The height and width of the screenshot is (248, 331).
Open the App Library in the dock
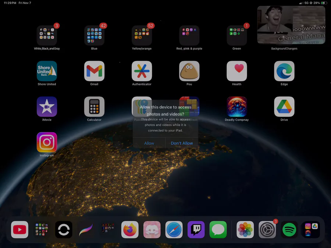312,230
